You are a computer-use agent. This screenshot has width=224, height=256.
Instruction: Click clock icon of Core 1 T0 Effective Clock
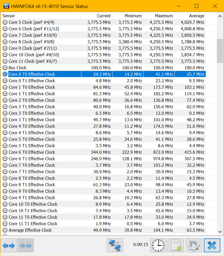(5, 87)
